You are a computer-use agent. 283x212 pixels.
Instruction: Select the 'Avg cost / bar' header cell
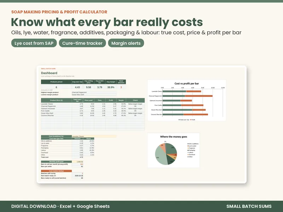(x=77, y=82)
